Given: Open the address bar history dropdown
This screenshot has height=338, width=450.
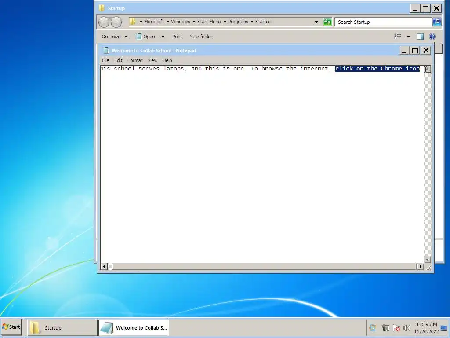Looking at the screenshot, I should (x=316, y=22).
